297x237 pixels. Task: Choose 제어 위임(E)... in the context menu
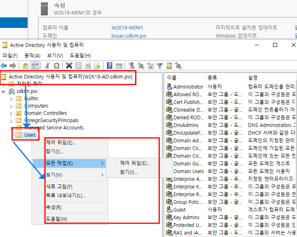click(61, 143)
